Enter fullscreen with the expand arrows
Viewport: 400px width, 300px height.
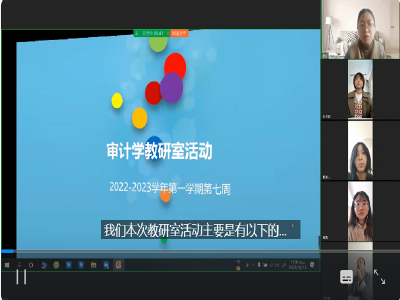click(379, 277)
